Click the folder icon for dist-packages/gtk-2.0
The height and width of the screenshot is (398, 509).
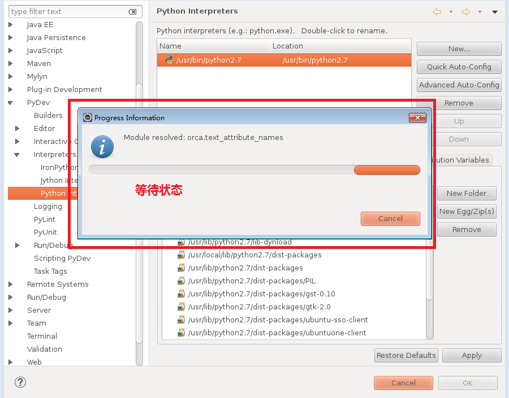[181, 307]
